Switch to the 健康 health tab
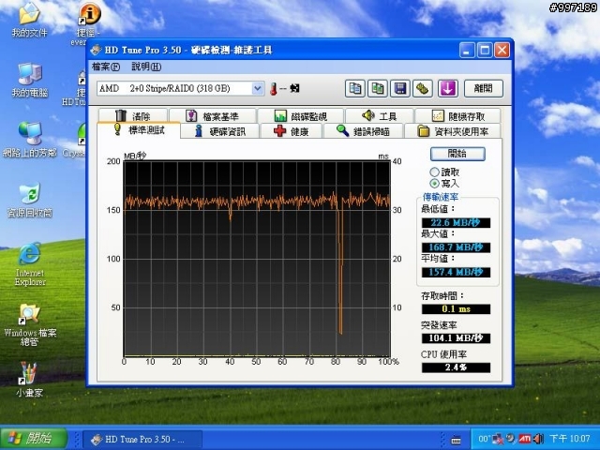This screenshot has height=450, width=600. 292,131
